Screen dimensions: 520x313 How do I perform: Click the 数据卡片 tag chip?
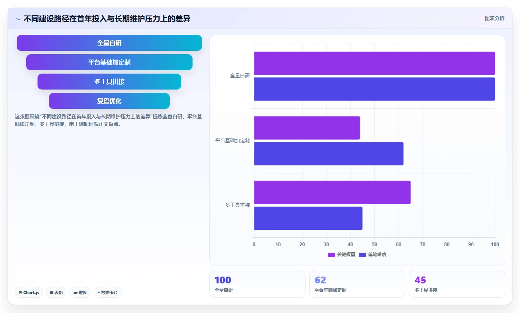(x=108, y=293)
